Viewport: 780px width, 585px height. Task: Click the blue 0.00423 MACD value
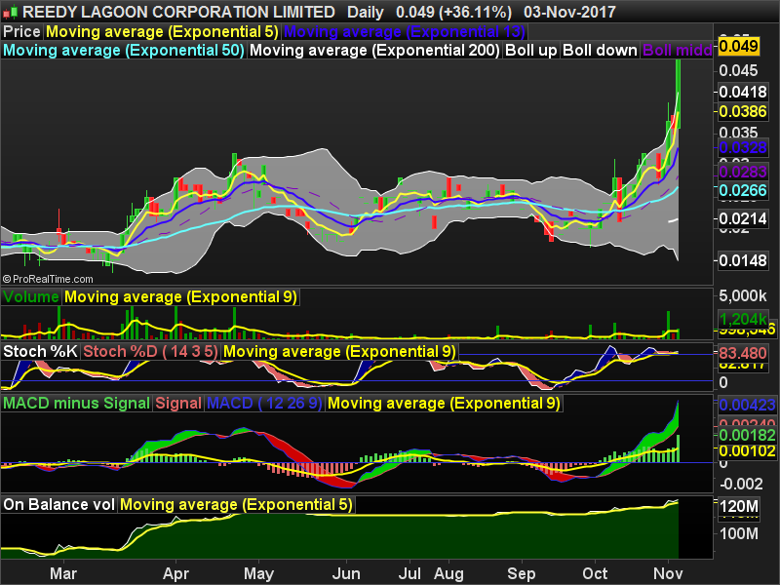(747, 405)
